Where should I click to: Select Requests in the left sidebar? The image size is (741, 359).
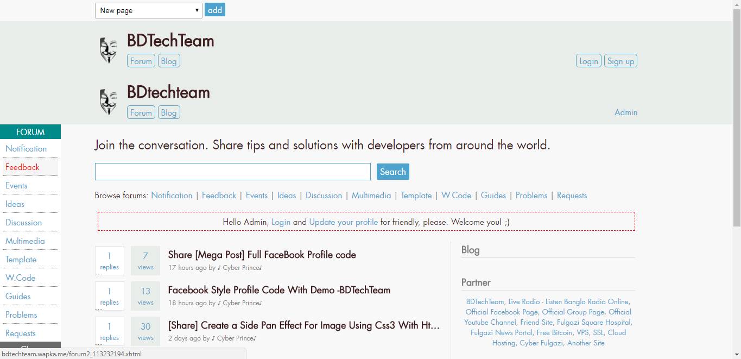[29, 333]
